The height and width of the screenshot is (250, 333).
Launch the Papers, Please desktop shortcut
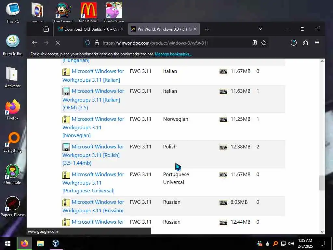click(x=13, y=207)
